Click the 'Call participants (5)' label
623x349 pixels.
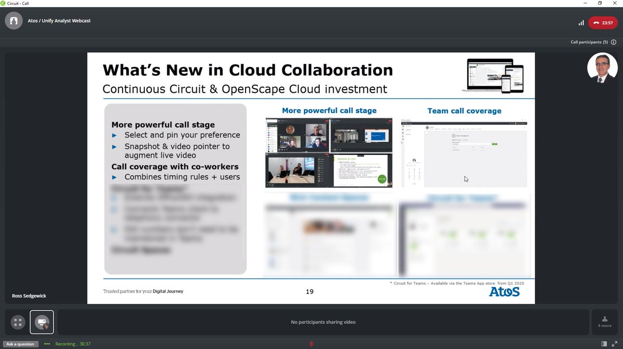tap(589, 42)
